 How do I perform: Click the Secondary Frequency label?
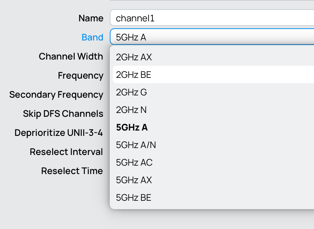tap(56, 95)
